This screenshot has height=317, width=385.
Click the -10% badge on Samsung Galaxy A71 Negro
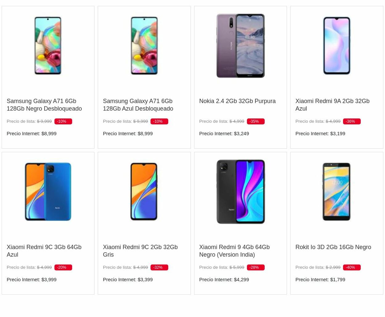click(x=63, y=121)
